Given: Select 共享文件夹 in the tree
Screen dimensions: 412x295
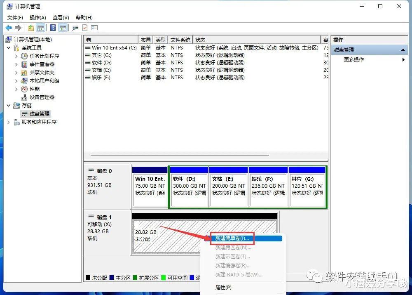Looking at the screenshot, I should point(42,72).
